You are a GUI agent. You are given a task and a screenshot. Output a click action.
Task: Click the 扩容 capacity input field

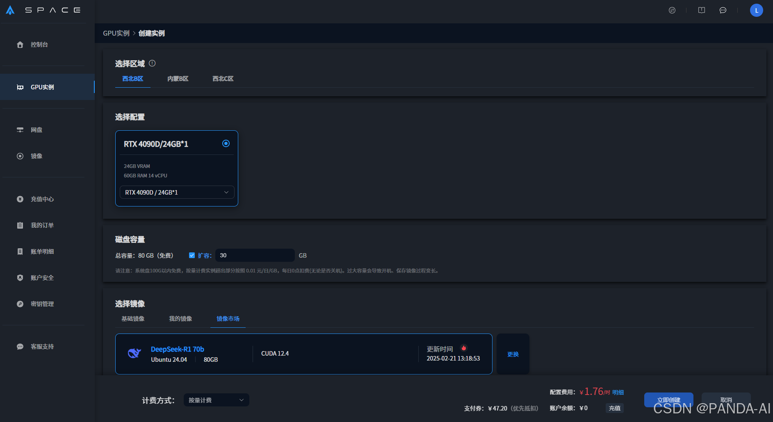click(255, 255)
